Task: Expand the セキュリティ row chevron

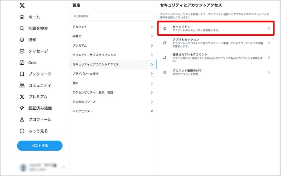Action: [269, 29]
